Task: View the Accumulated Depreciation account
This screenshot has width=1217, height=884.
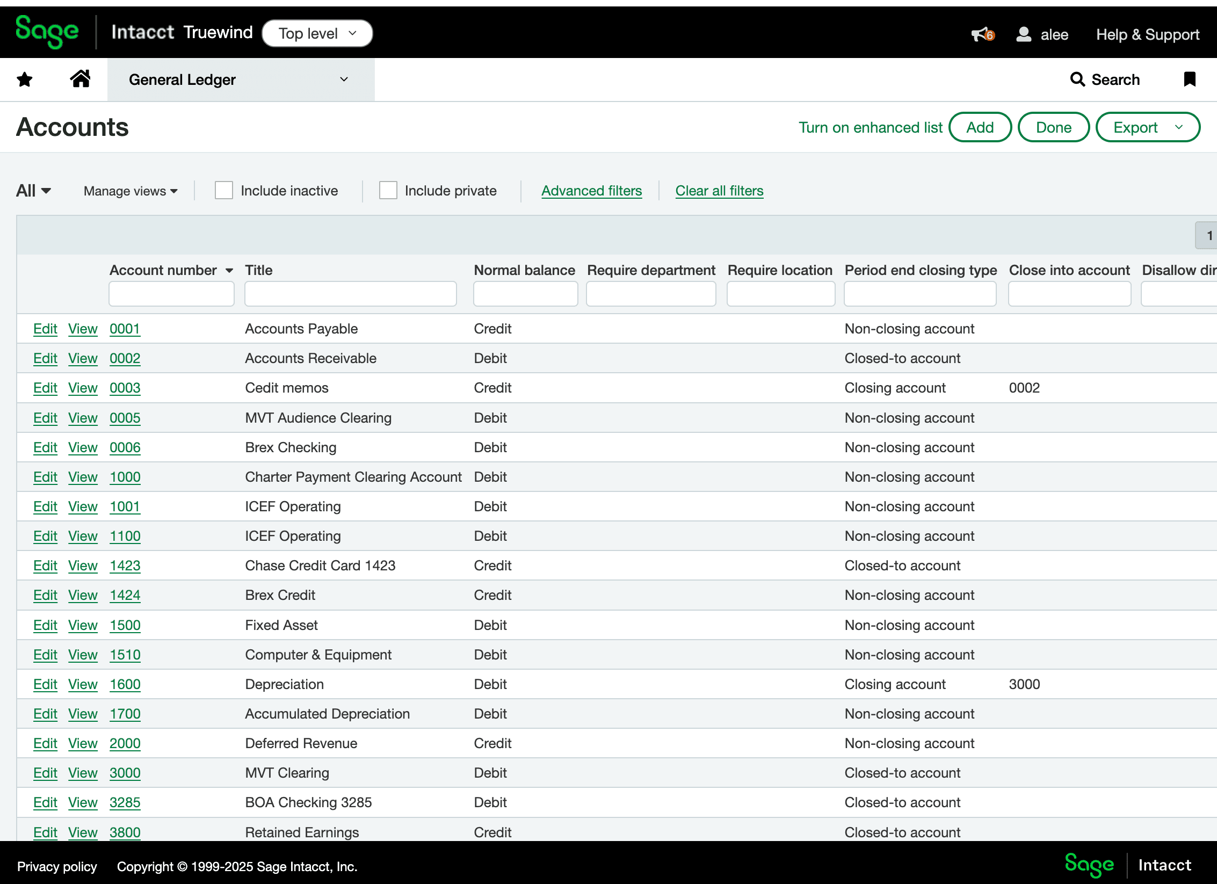Action: click(x=83, y=714)
